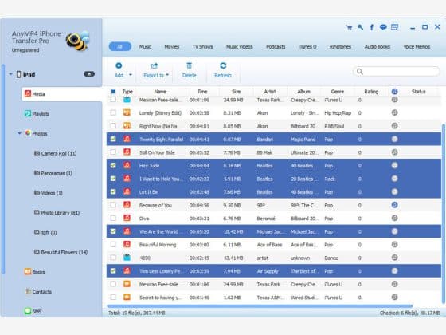Click status icon on Hey Jude row
446x335 pixels.
[394, 165]
